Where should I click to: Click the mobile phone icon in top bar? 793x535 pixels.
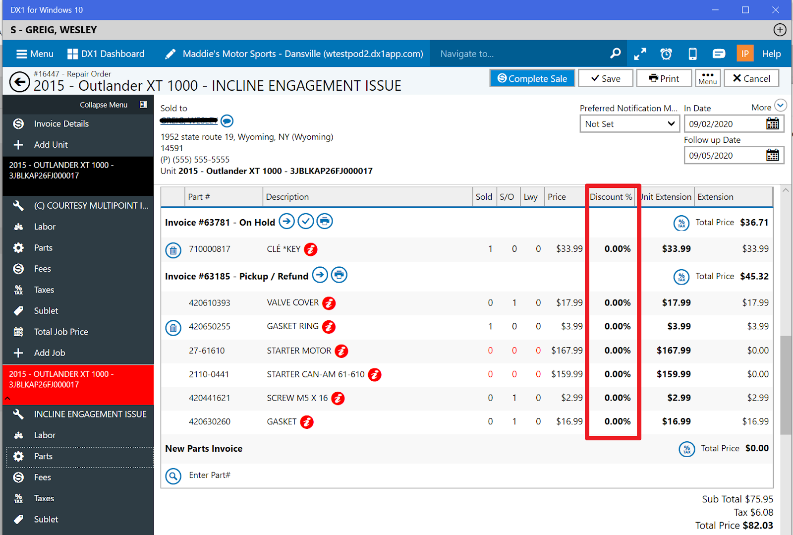pyautogui.click(x=693, y=54)
